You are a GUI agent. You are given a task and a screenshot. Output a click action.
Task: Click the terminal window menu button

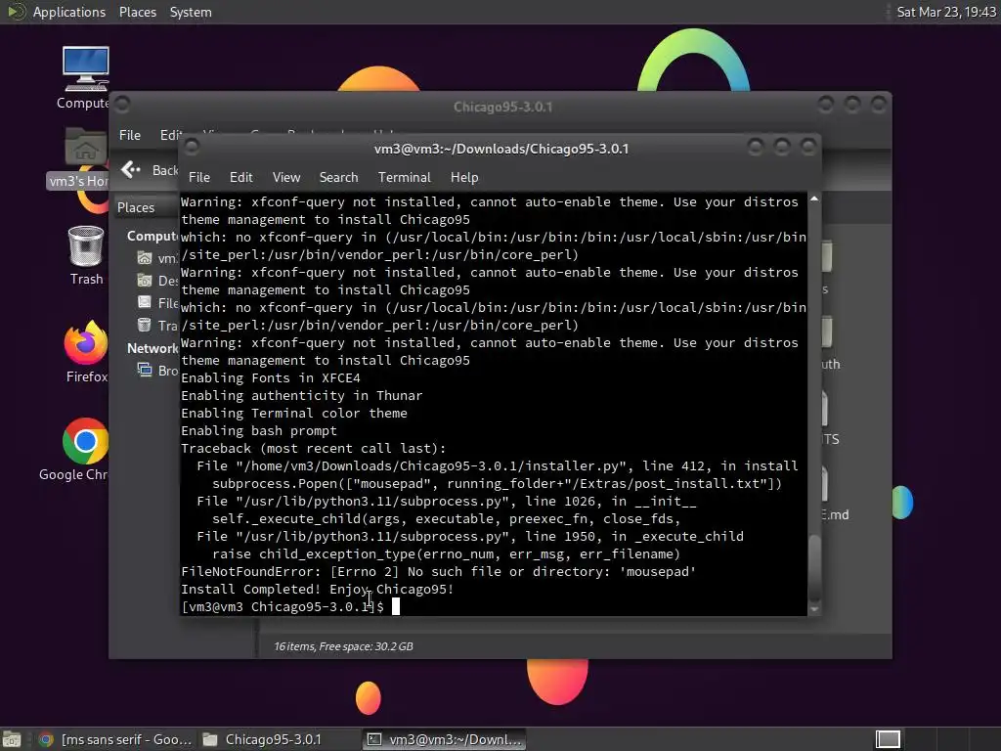pos(192,147)
